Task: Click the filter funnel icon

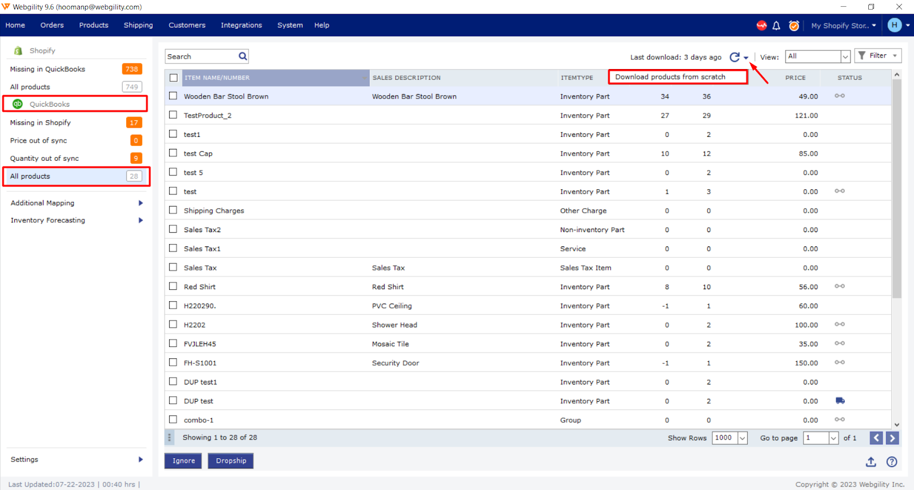Action: click(862, 56)
